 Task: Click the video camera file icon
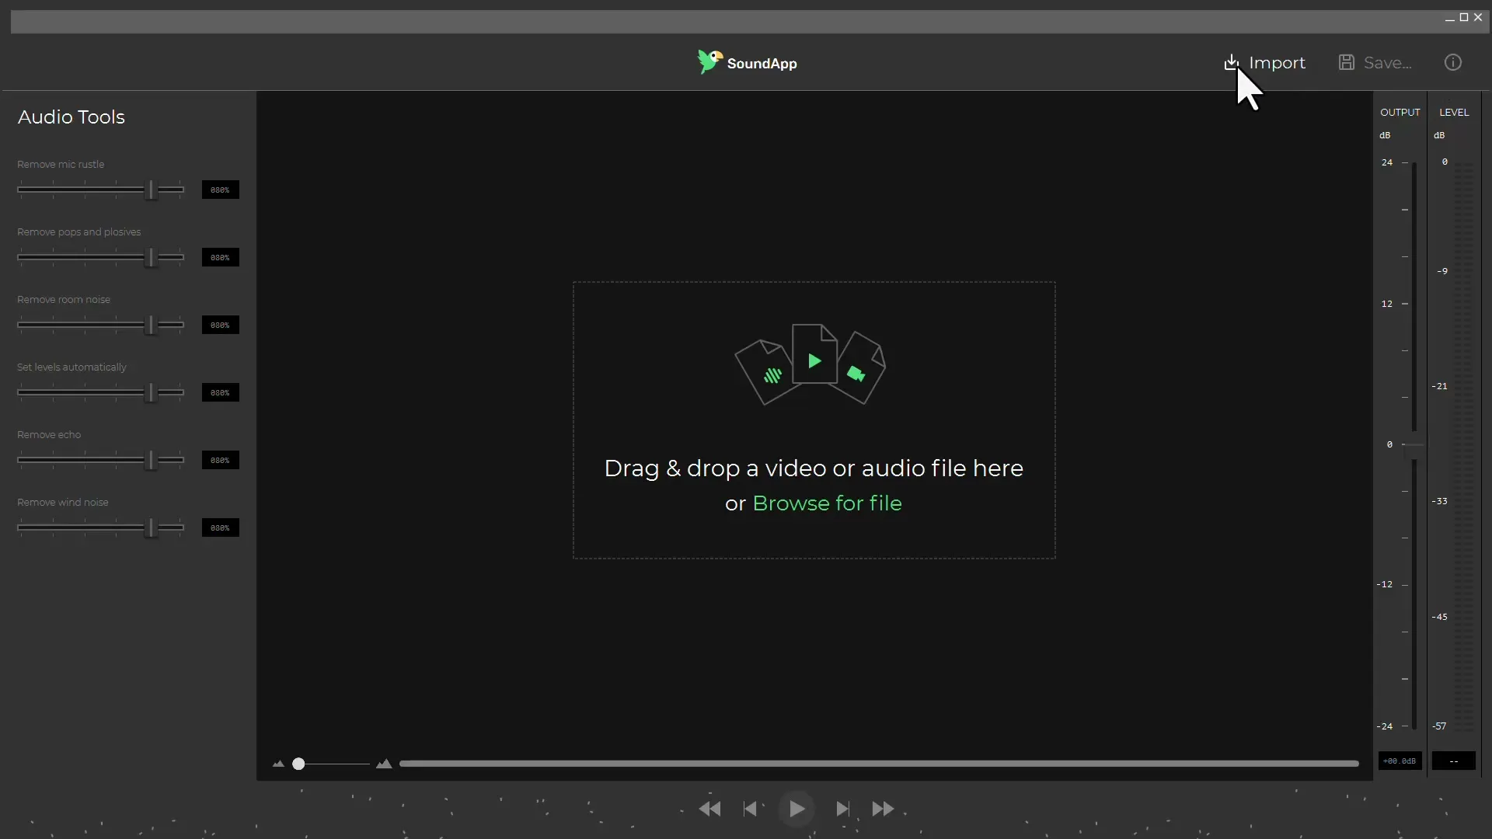859,368
